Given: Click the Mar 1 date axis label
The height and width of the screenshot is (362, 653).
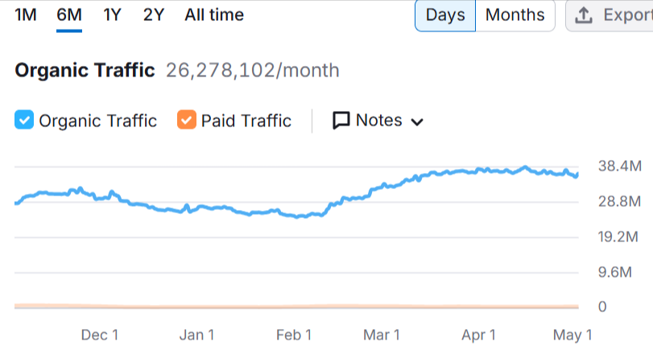Looking at the screenshot, I should (x=381, y=335).
